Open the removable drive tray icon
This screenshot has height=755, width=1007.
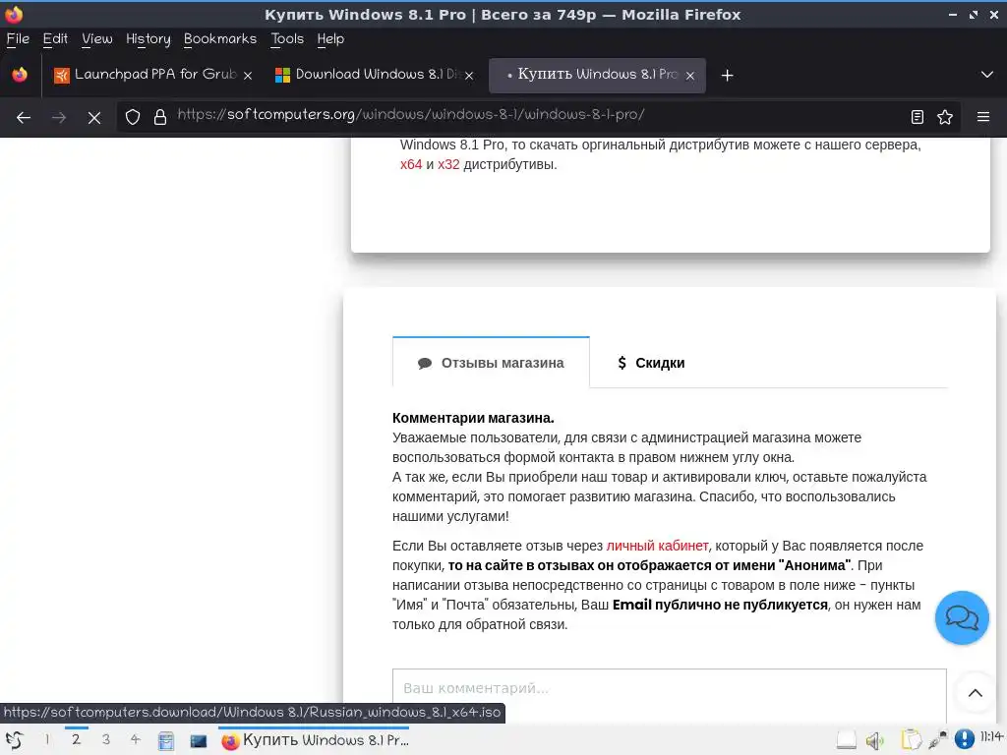pos(847,740)
